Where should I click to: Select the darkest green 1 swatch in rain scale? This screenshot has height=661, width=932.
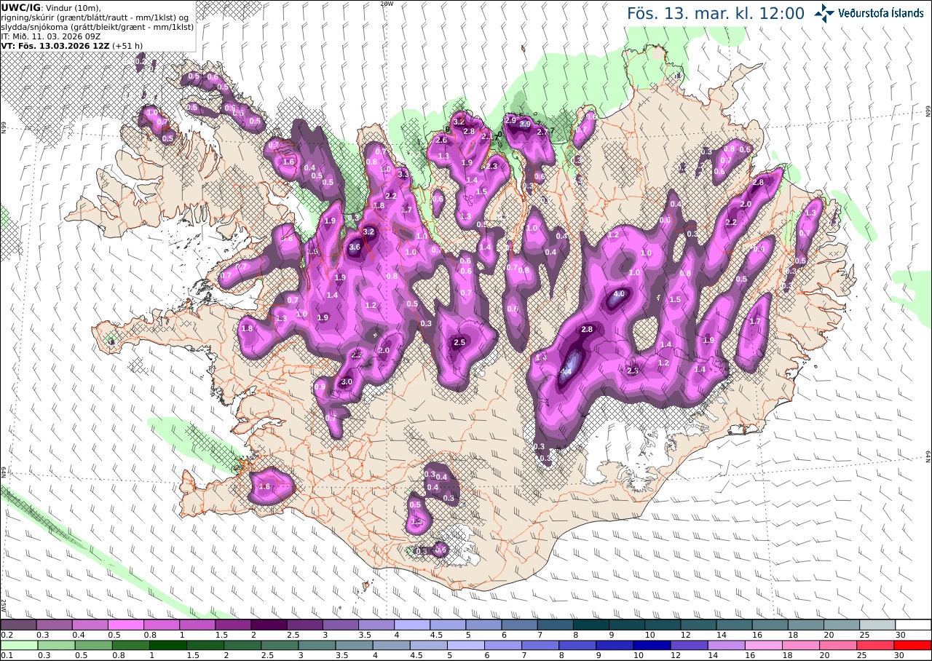click(x=167, y=645)
